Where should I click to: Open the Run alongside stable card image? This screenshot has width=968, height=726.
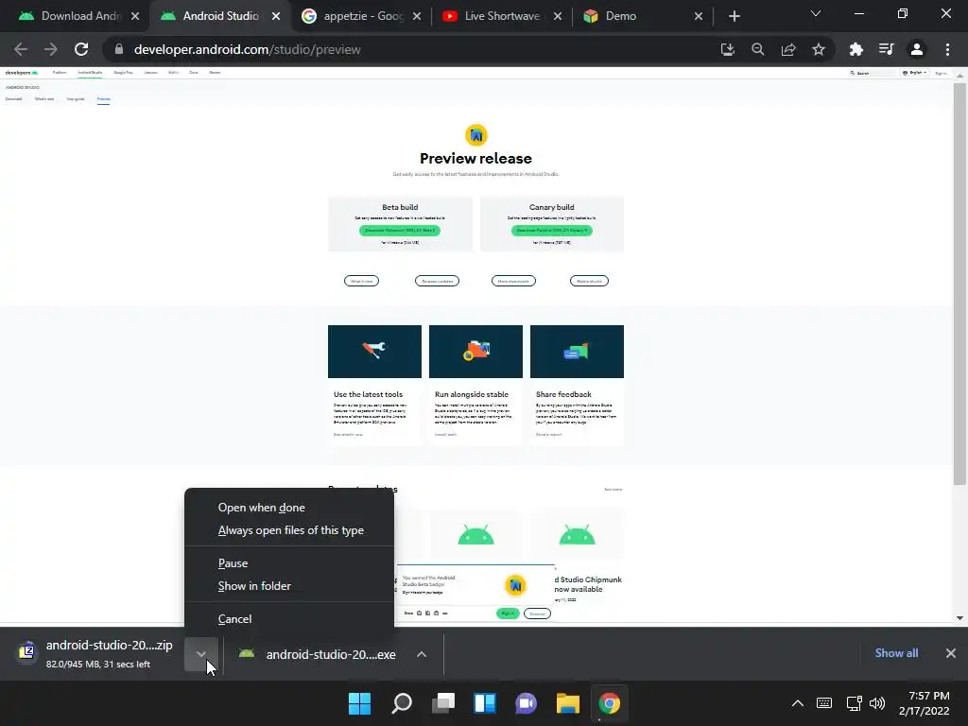(476, 352)
